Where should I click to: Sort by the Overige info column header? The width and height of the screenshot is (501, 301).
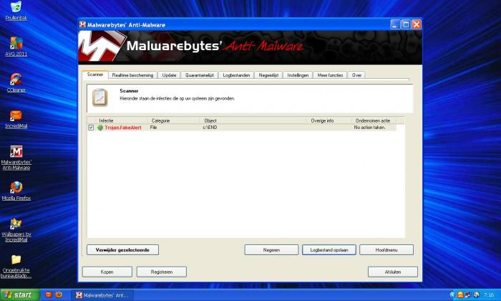(x=329, y=120)
